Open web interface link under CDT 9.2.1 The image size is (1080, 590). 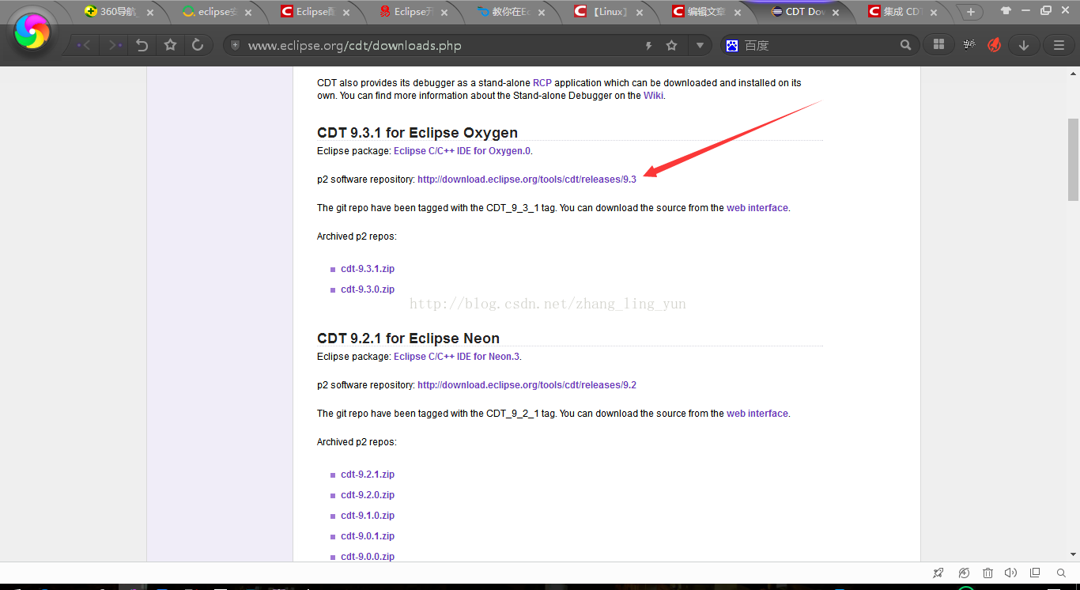[x=757, y=414]
